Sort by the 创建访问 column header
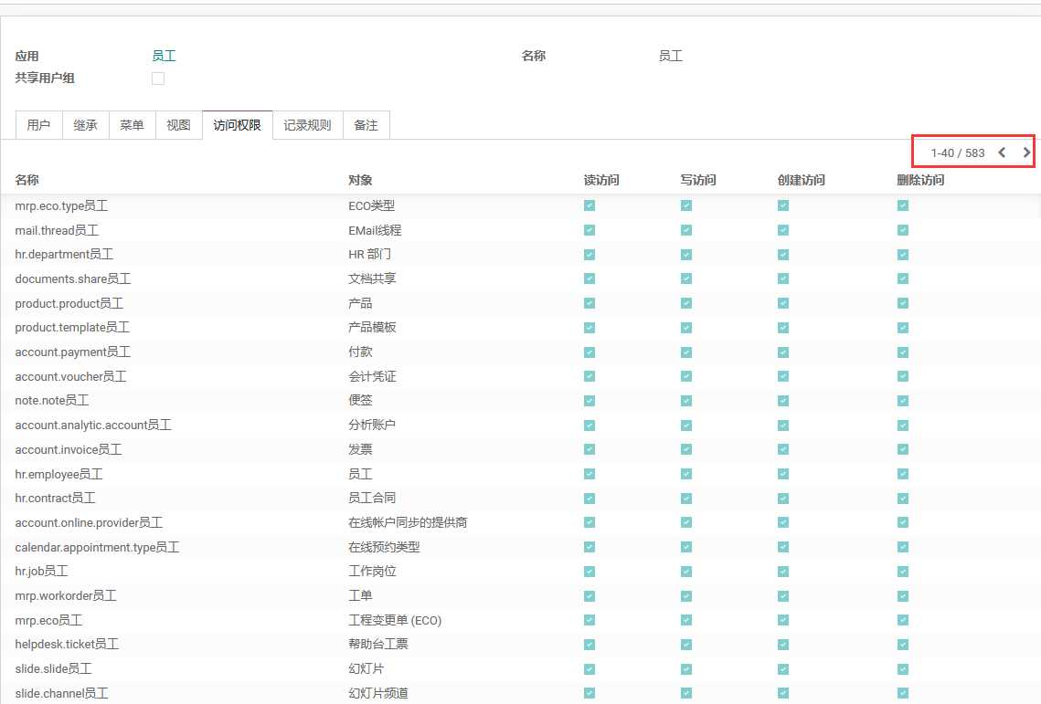Viewport: 1041px width, 704px height. pyautogui.click(x=802, y=180)
